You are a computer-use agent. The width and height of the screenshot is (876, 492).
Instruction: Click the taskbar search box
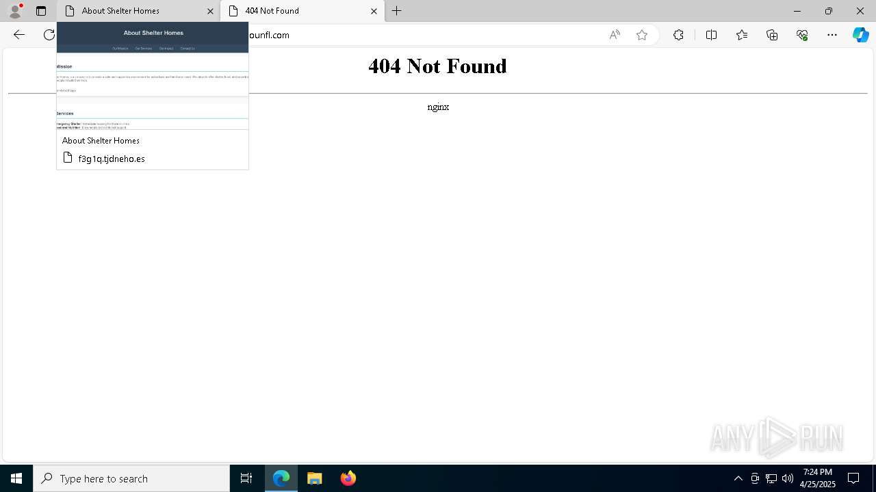(x=131, y=478)
